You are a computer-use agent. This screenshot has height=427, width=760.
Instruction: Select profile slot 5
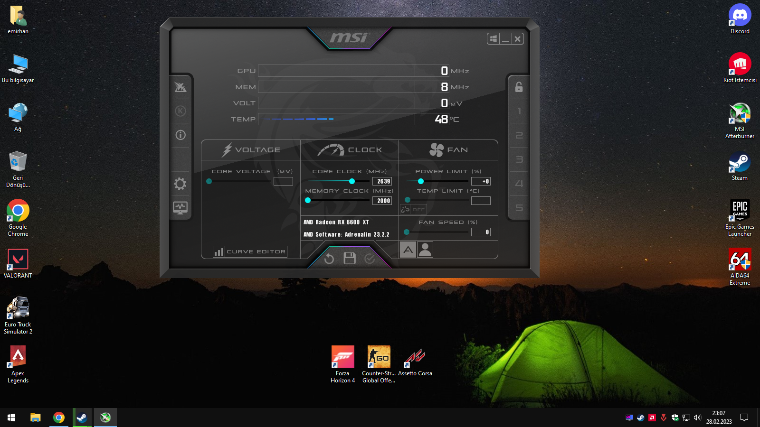click(x=519, y=208)
